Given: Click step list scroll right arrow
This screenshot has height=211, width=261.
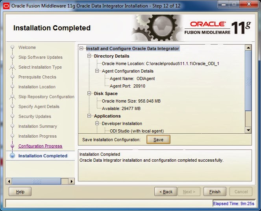Looking at the screenshot, I should point(71,181).
